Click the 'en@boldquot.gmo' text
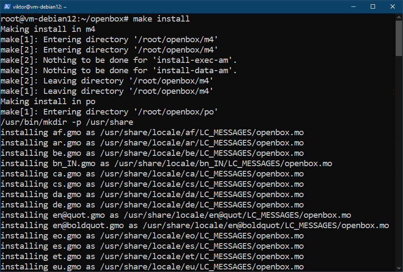The width and height of the screenshot is (403, 272). pos(88,225)
